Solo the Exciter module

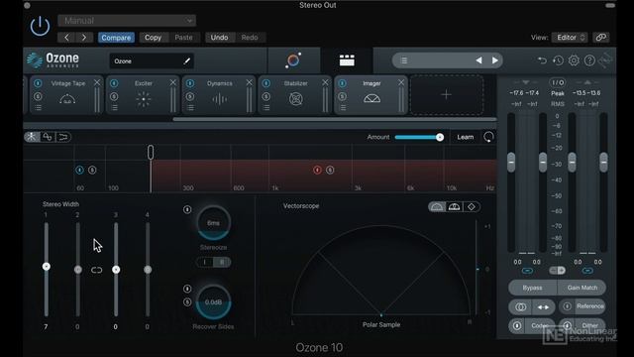tap(114, 97)
